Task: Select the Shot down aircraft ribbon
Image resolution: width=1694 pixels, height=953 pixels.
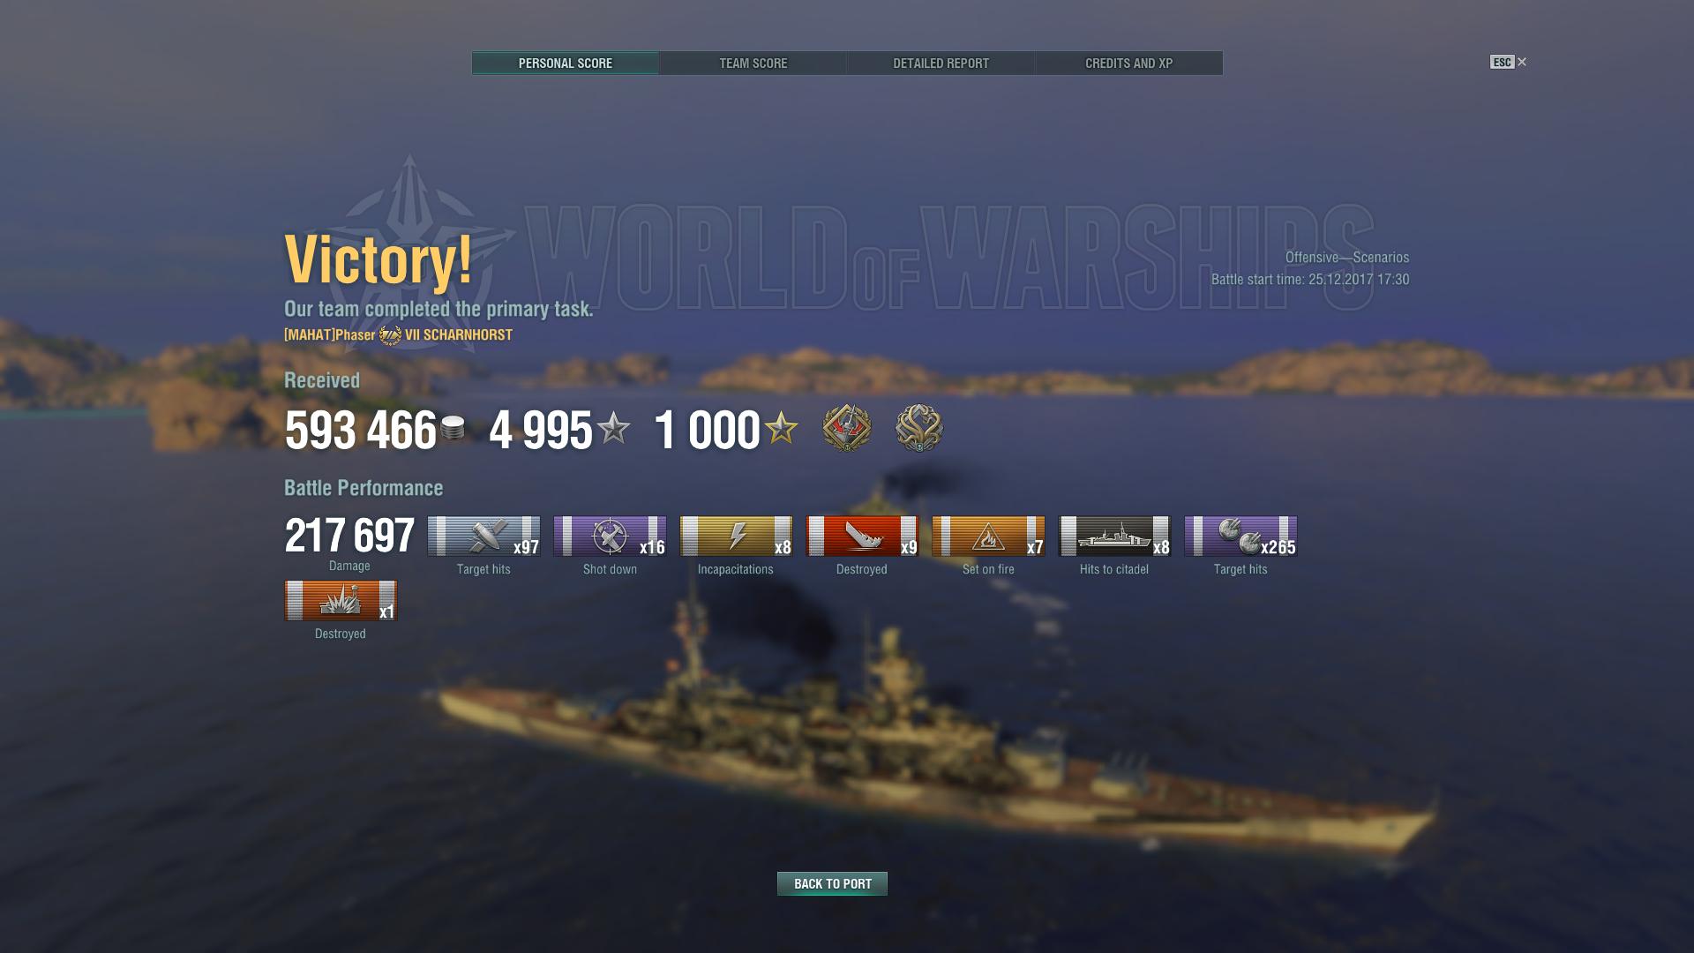Action: coord(610,537)
